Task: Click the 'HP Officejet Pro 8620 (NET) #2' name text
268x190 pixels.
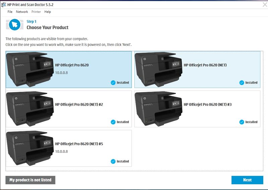Action: click(x=79, y=104)
